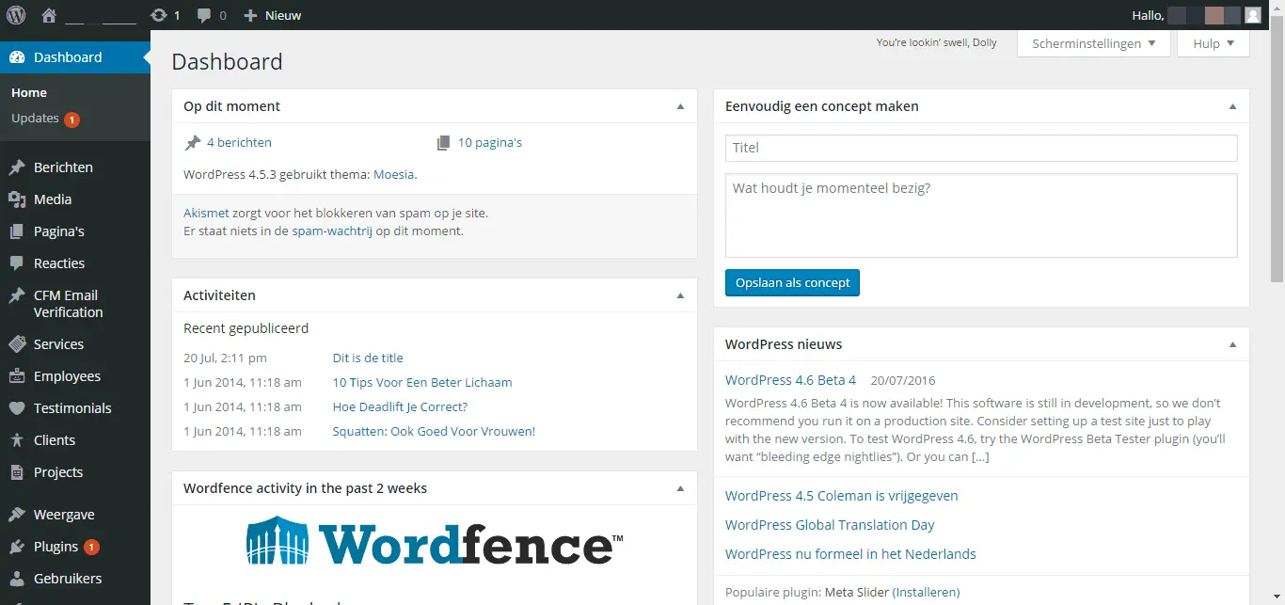Click the plus icon next to Nieuw

tap(250, 15)
